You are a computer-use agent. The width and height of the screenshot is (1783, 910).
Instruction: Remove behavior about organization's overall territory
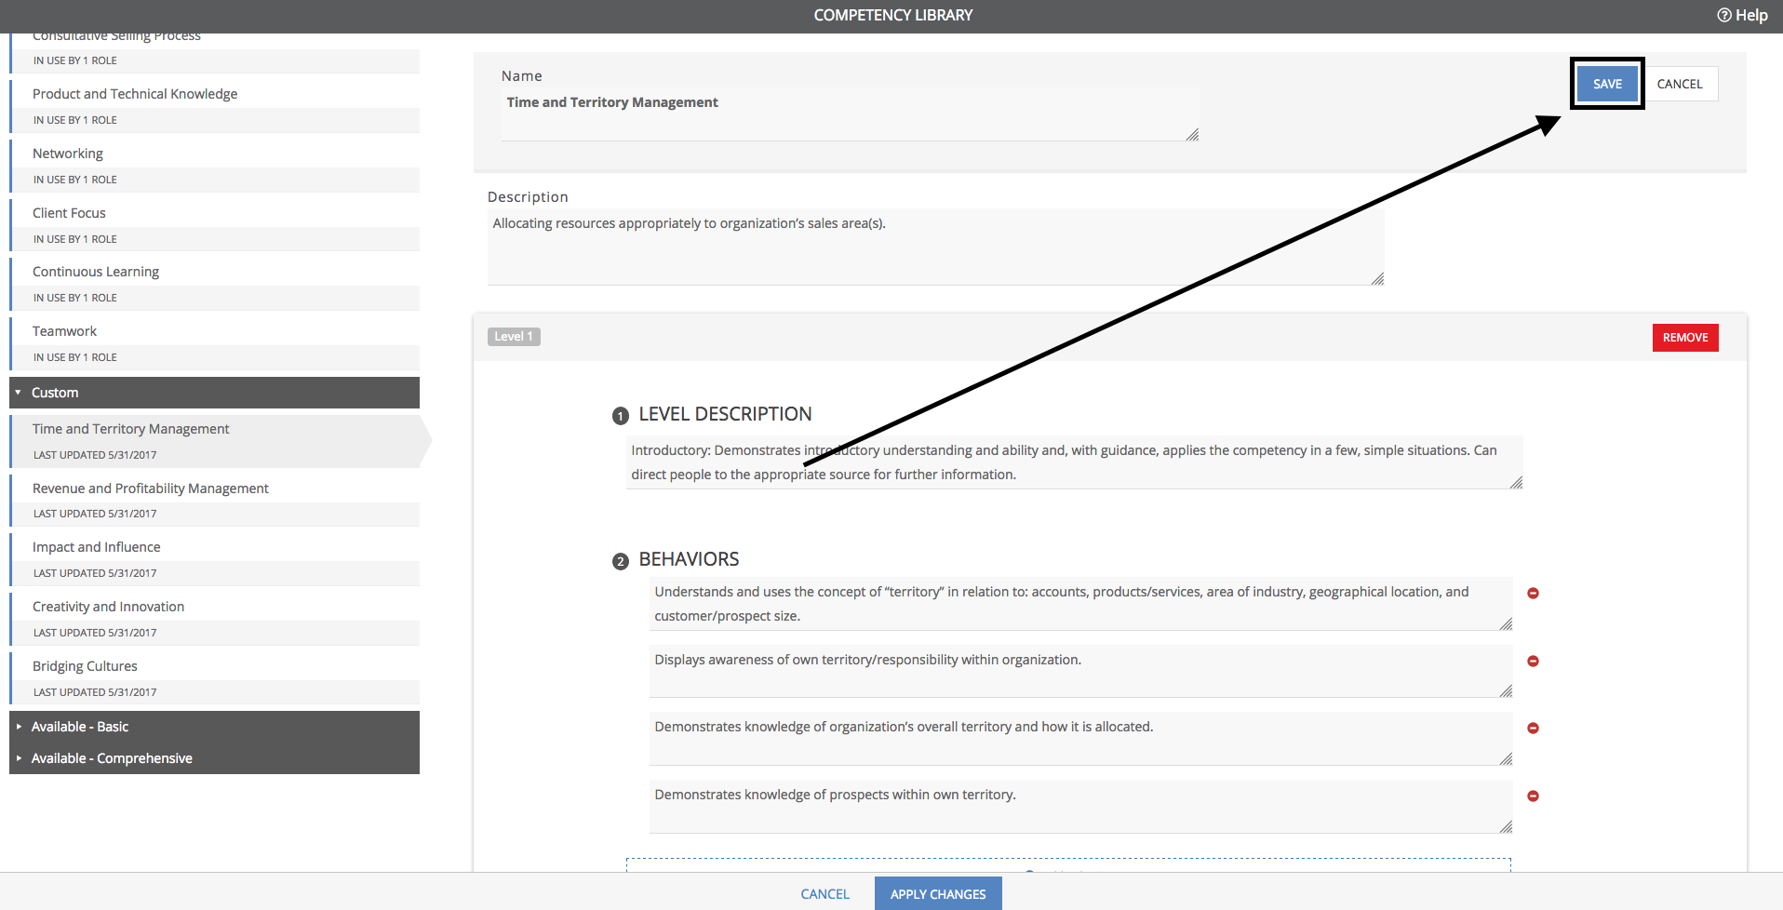[1533, 728]
